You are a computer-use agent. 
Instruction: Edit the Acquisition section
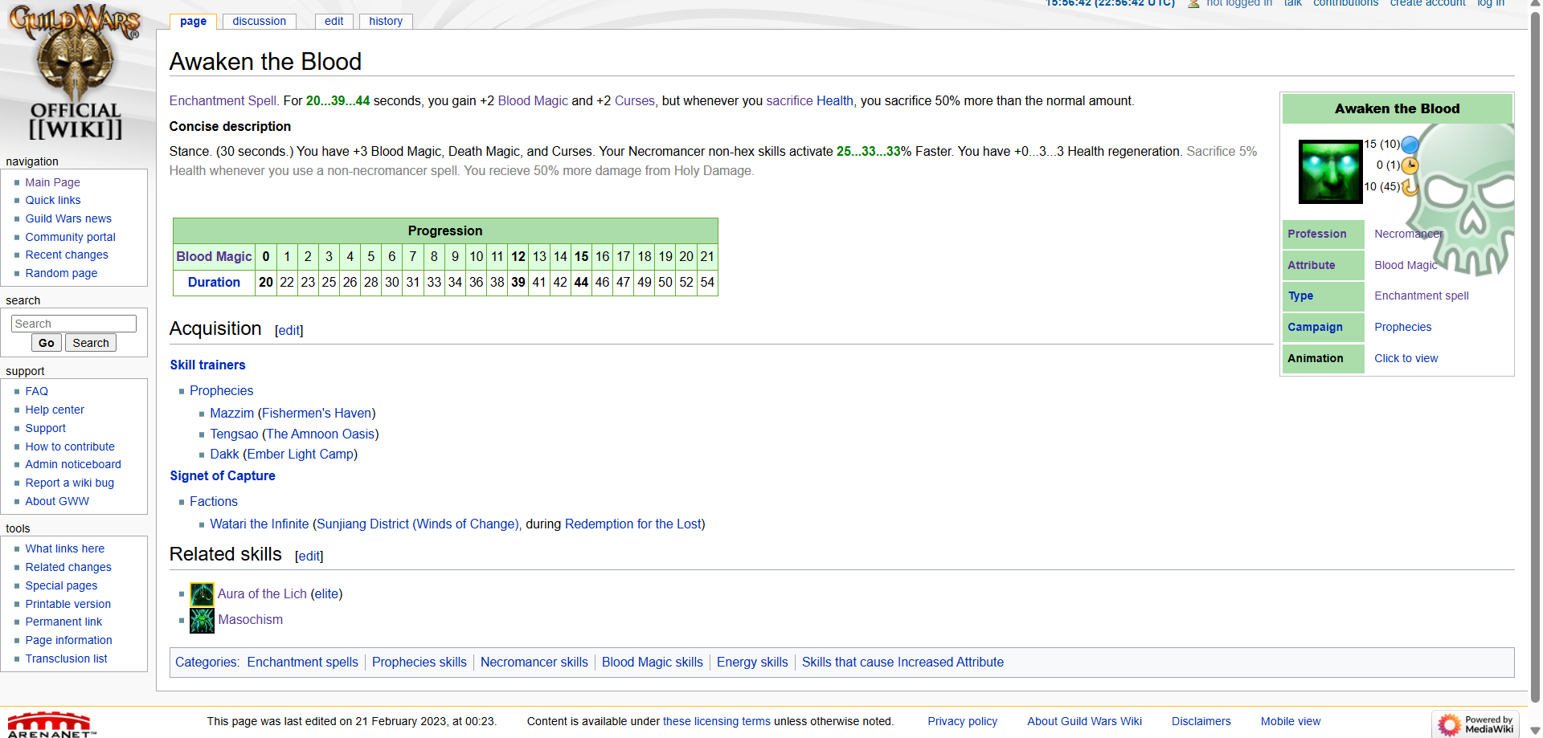click(289, 330)
